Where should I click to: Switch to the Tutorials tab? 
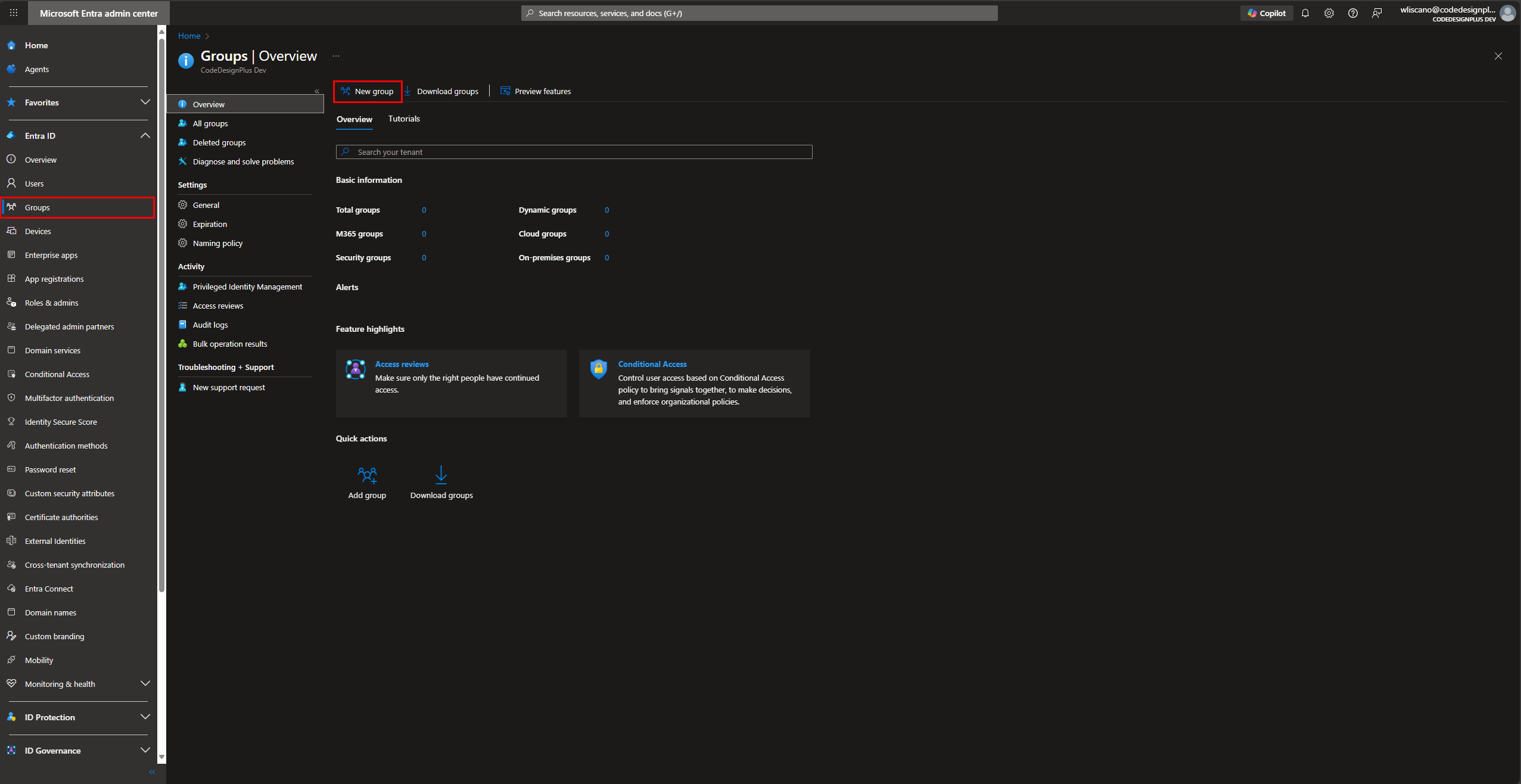click(404, 119)
